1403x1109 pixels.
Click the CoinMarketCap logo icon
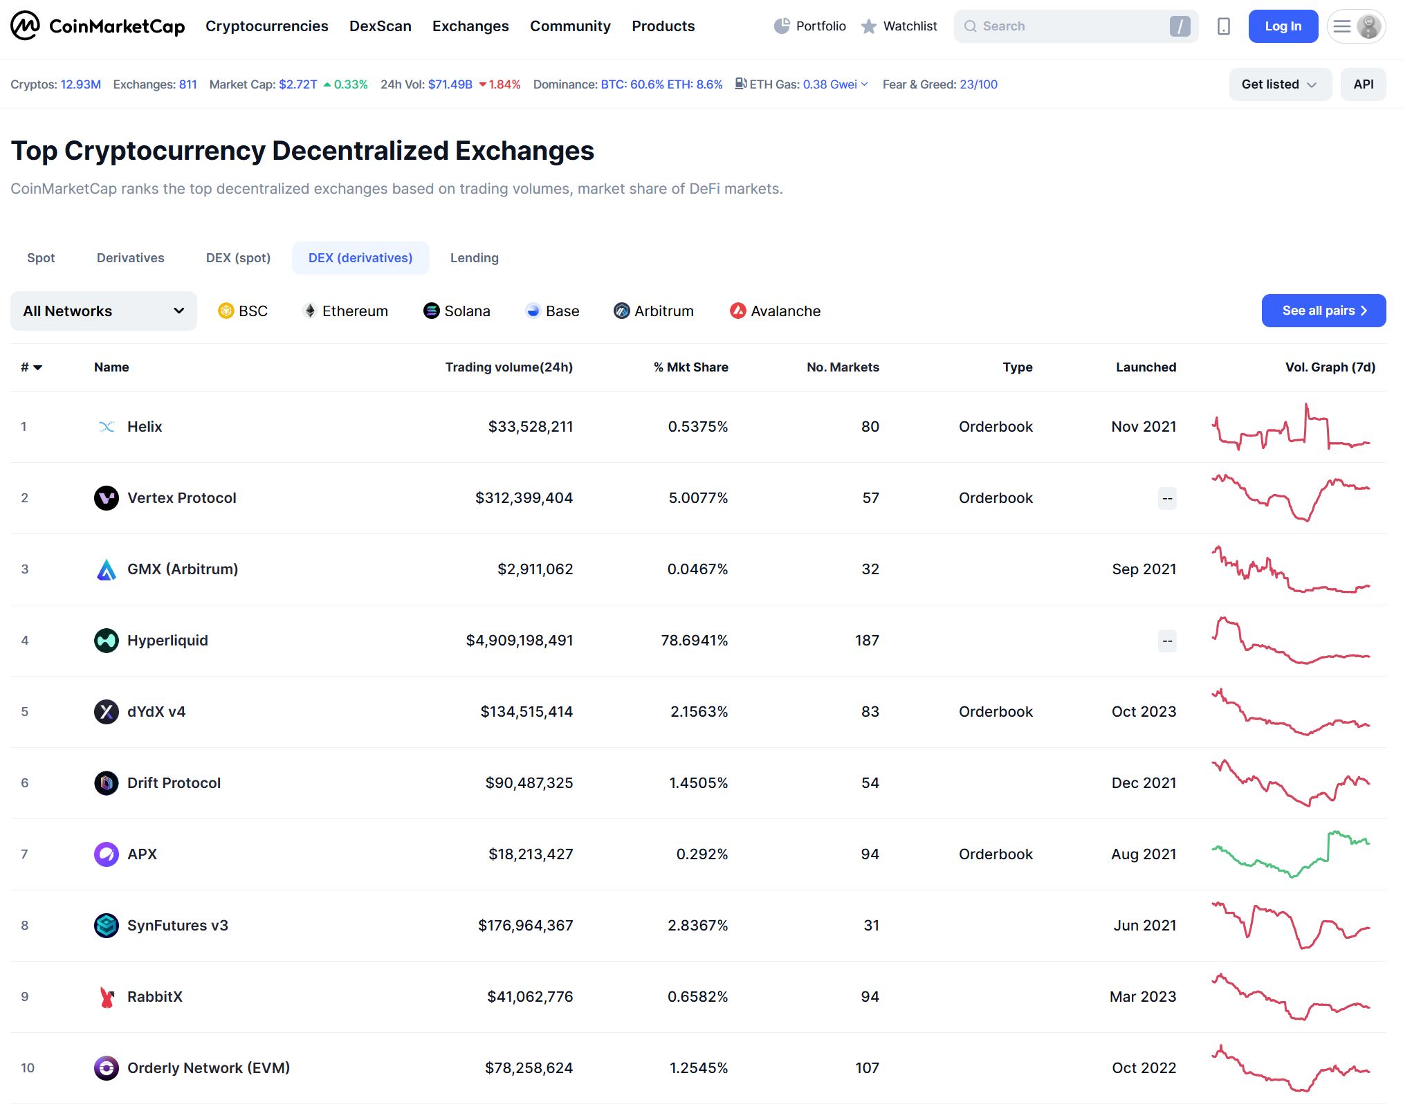coord(26,26)
